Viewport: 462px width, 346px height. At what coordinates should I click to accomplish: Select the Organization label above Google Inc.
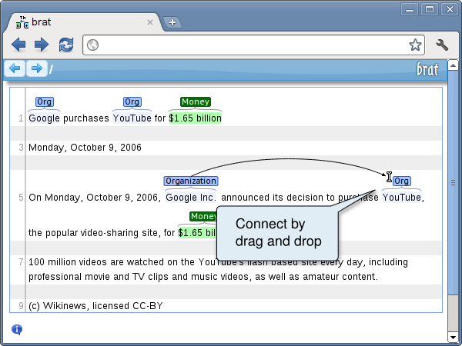(191, 181)
